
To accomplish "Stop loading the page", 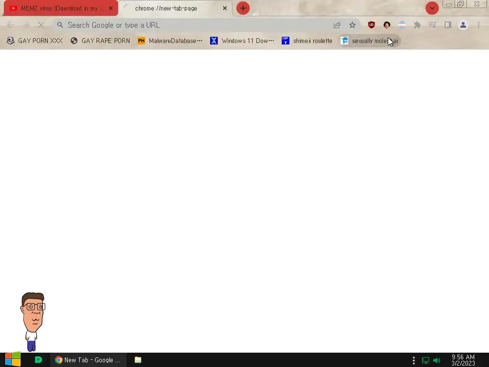I will [41, 25].
